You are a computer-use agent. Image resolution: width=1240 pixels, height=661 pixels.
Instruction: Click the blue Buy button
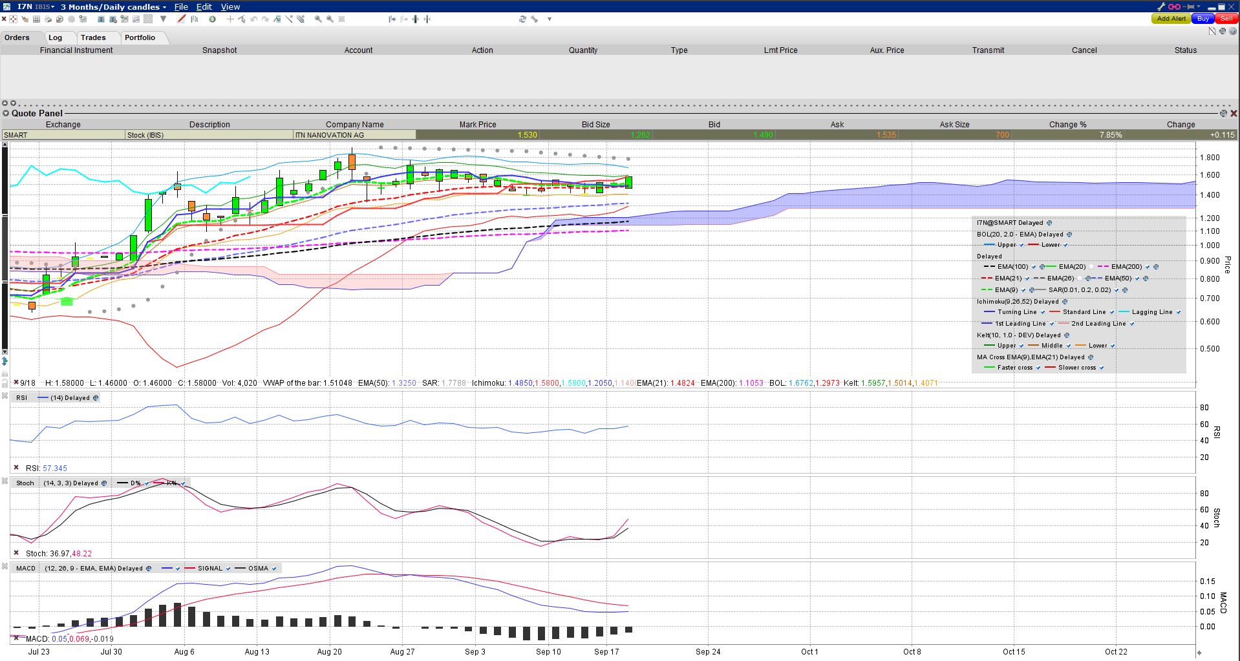(1203, 19)
